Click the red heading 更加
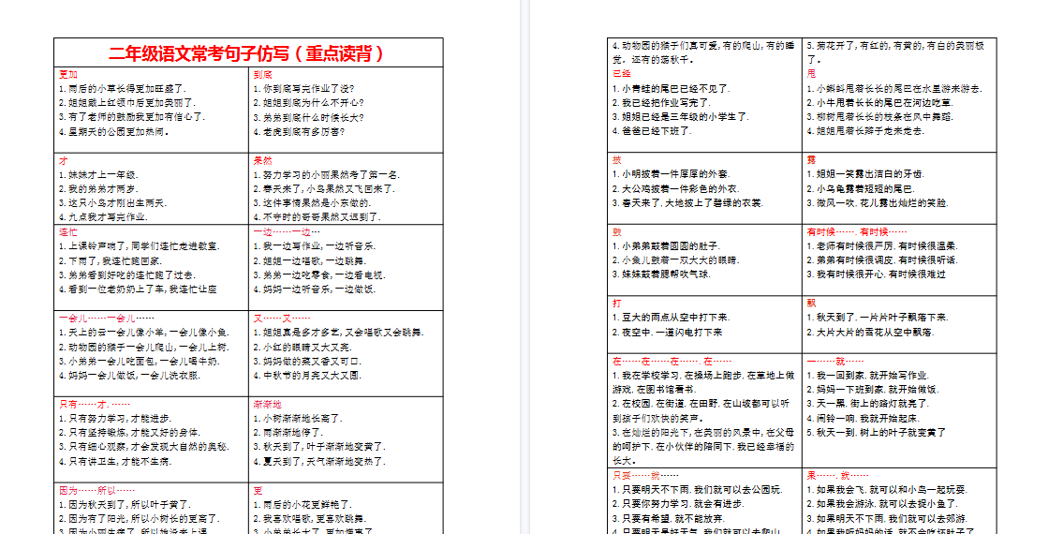Image resolution: width=1063 pixels, height=534 pixels. (68, 74)
